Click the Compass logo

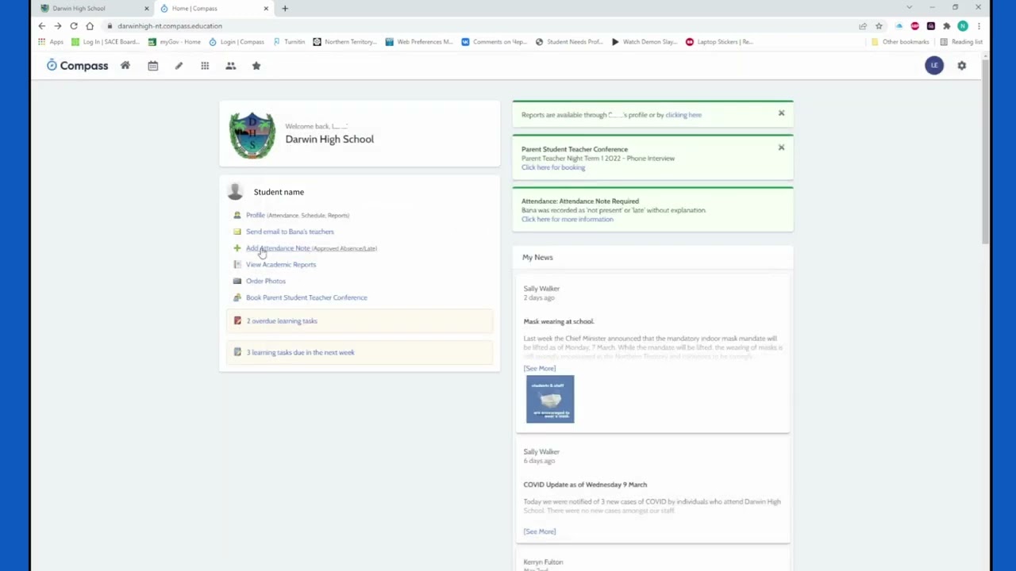coord(77,66)
